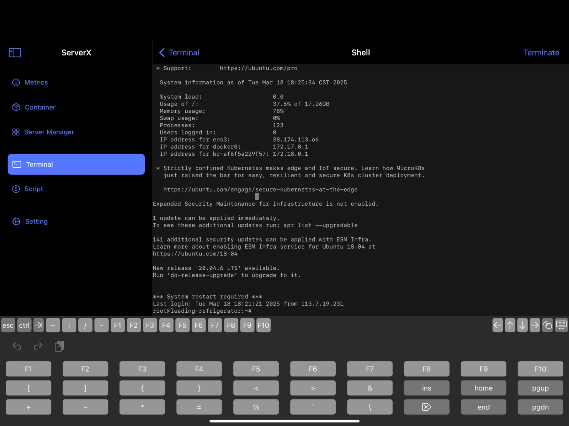This screenshot has height=426, width=569.
Task: Open the Script section
Action: coord(28,189)
